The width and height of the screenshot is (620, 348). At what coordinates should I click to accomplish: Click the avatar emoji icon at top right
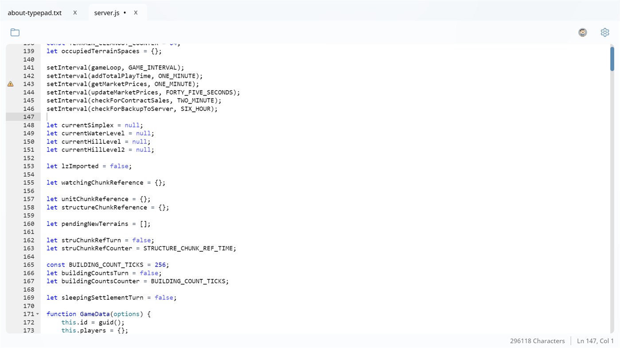click(x=582, y=32)
